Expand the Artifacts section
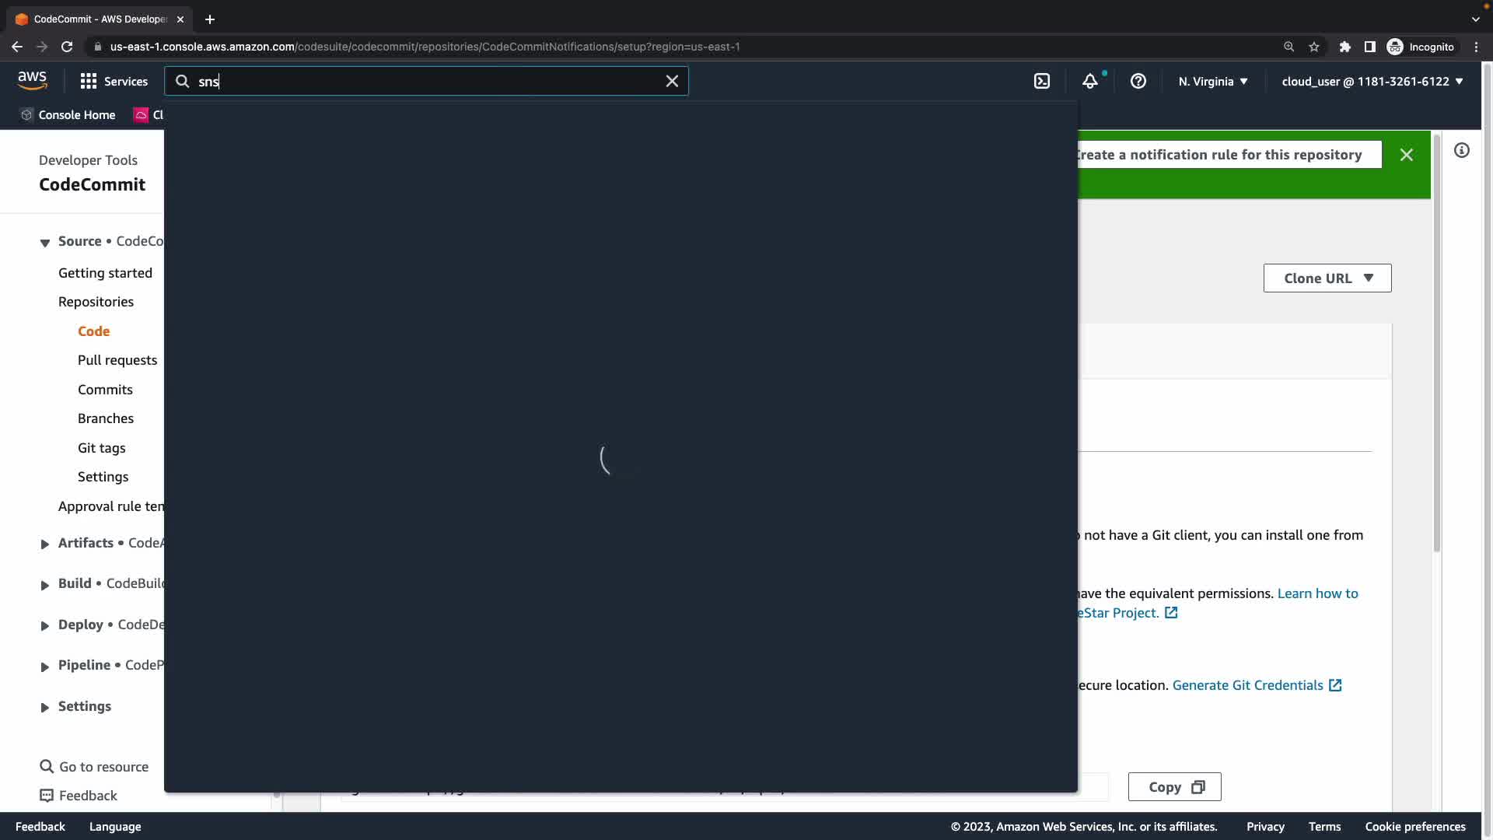The height and width of the screenshot is (840, 1493). click(x=45, y=544)
